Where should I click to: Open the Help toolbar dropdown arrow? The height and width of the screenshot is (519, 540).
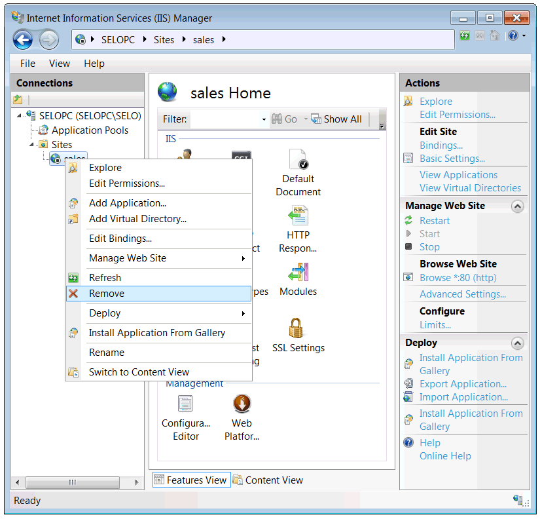524,35
